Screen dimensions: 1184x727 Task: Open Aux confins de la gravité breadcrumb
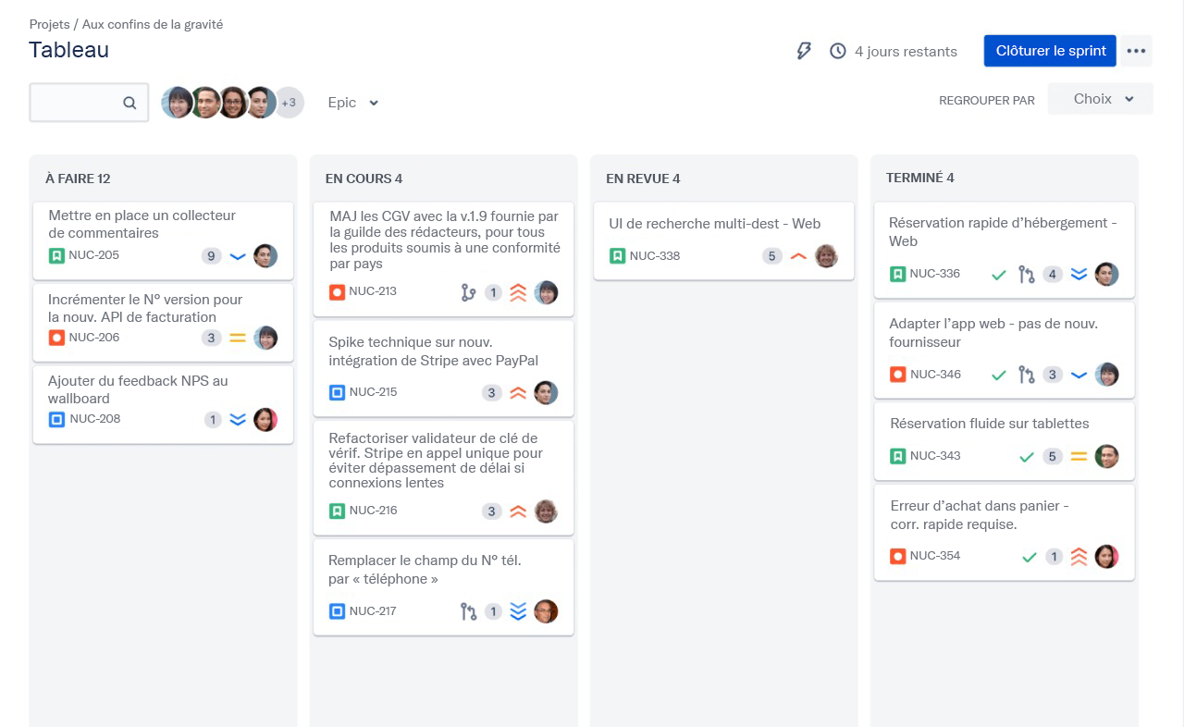153,24
